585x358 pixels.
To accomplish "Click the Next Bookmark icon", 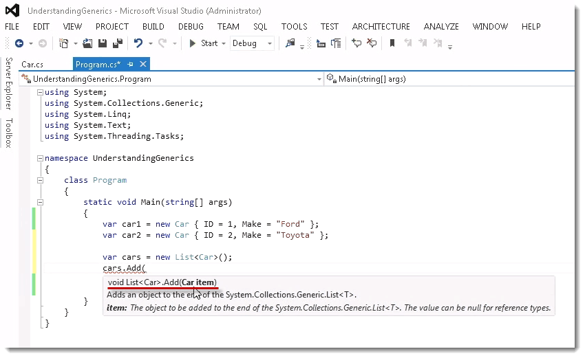I will click(x=423, y=43).
